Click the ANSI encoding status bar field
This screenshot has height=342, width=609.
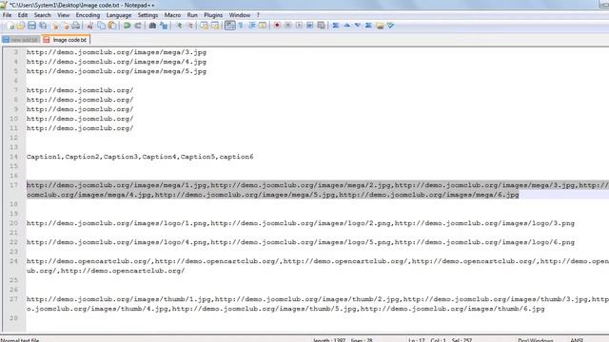click(x=577, y=340)
